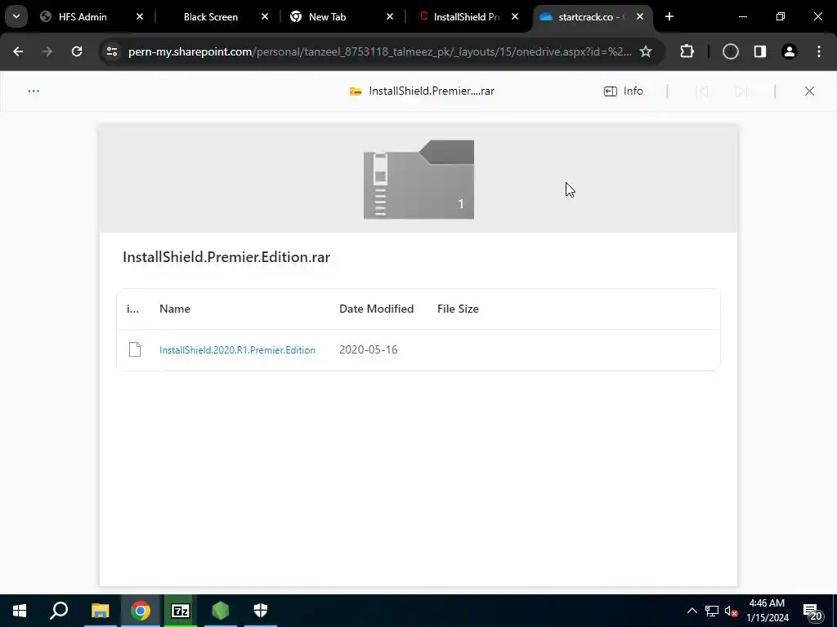This screenshot has height=627, width=837.
Task: Open network status tray icon
Action: [712, 611]
